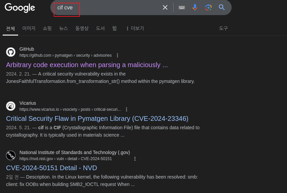The height and width of the screenshot is (193, 287).
Task: Clear the search box with the X icon
Action: pyautogui.click(x=165, y=7)
